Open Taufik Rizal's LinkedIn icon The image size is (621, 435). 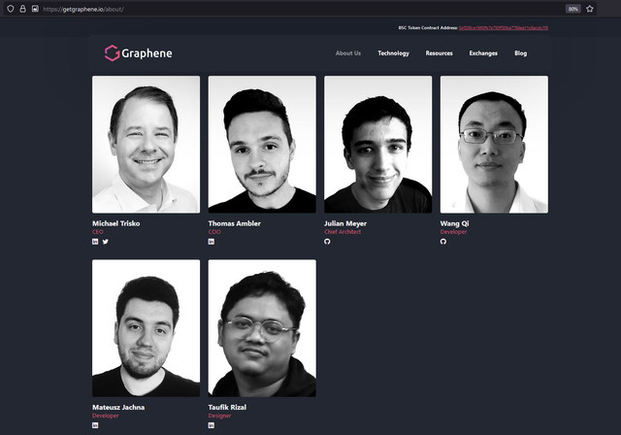[212, 425]
